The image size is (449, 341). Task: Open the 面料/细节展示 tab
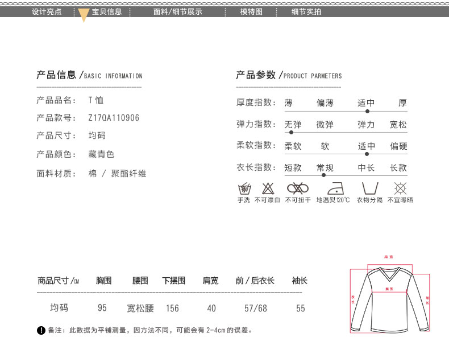(177, 11)
